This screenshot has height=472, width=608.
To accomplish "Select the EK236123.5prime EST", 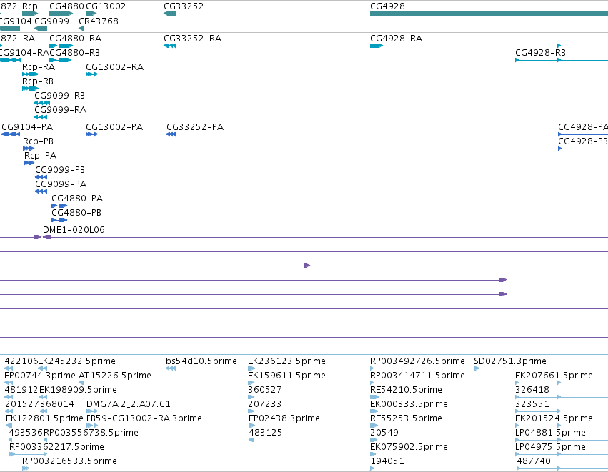I will coord(286,361).
